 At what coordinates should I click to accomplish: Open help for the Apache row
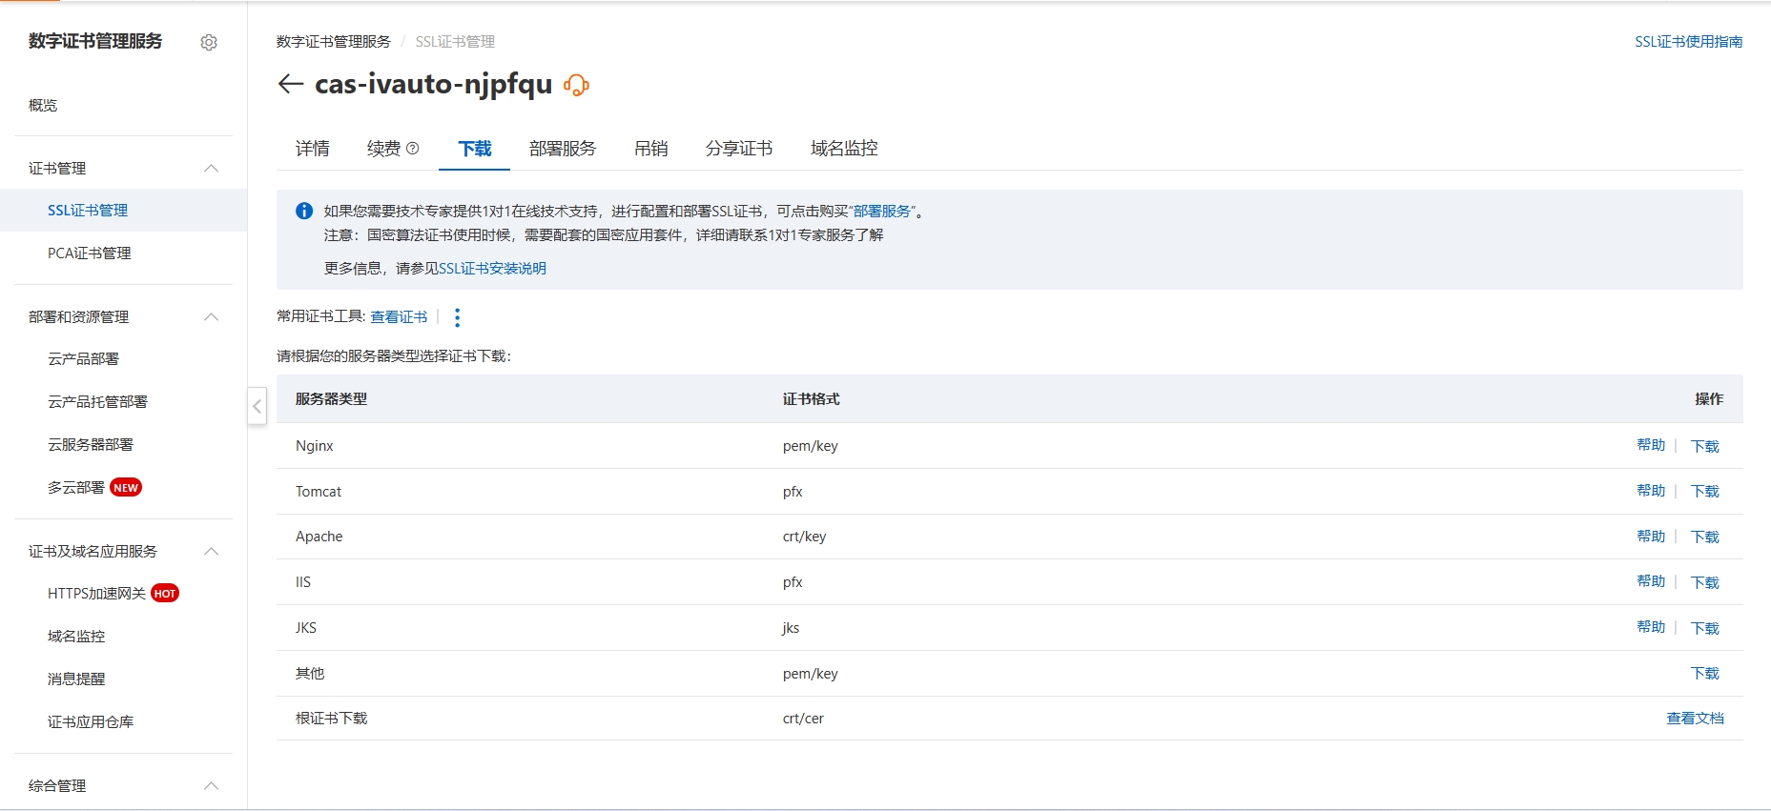coord(1651,537)
